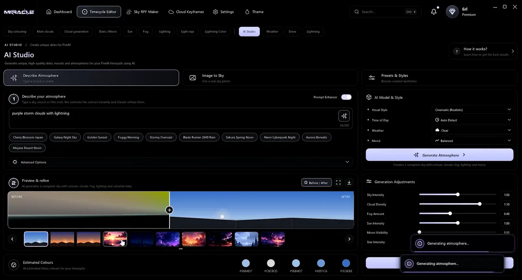Select the Galaxy Night Sky preset chip
The image size is (522, 280).
[x=65, y=137]
